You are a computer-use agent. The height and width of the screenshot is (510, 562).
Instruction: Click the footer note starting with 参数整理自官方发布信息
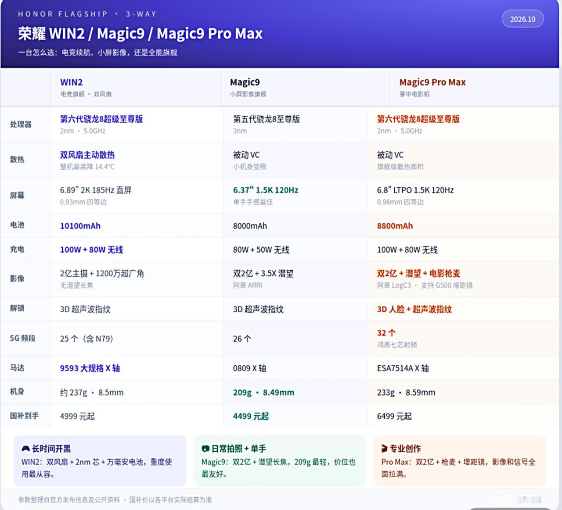[115, 500]
